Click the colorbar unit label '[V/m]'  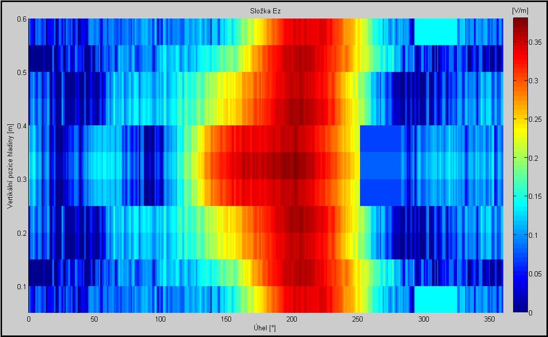click(x=520, y=11)
